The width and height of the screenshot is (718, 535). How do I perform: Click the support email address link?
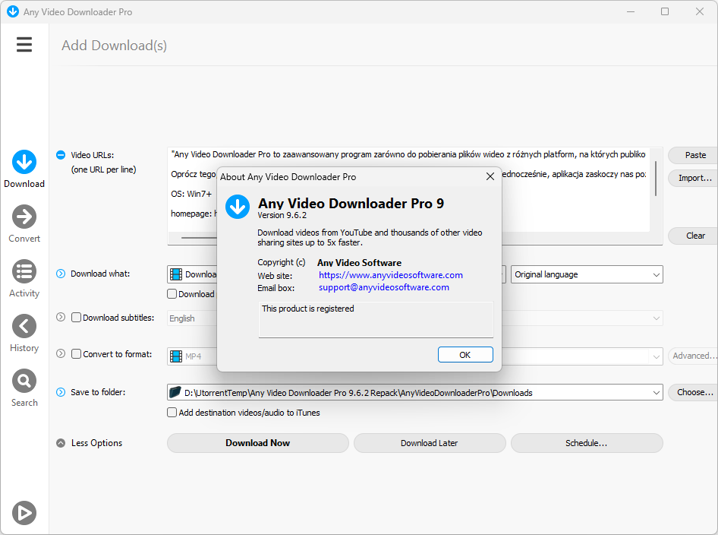tap(384, 287)
